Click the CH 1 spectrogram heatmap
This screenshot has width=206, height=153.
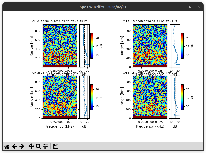point(150,46)
